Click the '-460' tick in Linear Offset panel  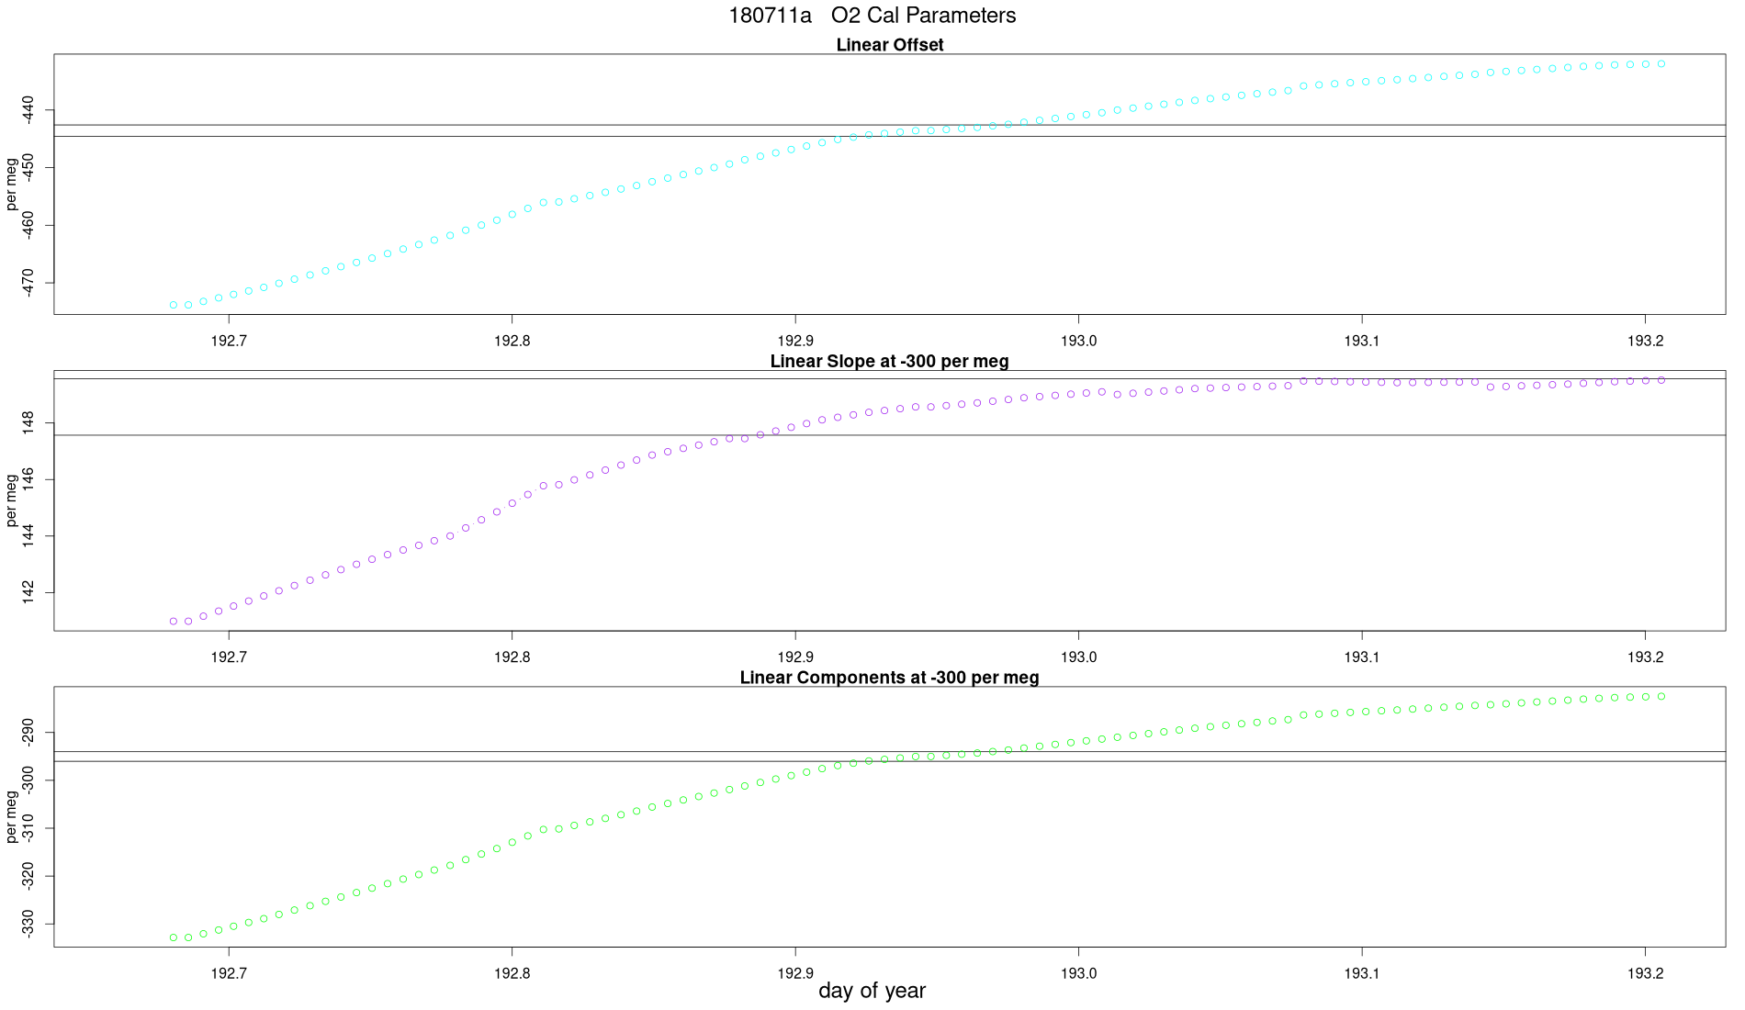click(x=28, y=225)
